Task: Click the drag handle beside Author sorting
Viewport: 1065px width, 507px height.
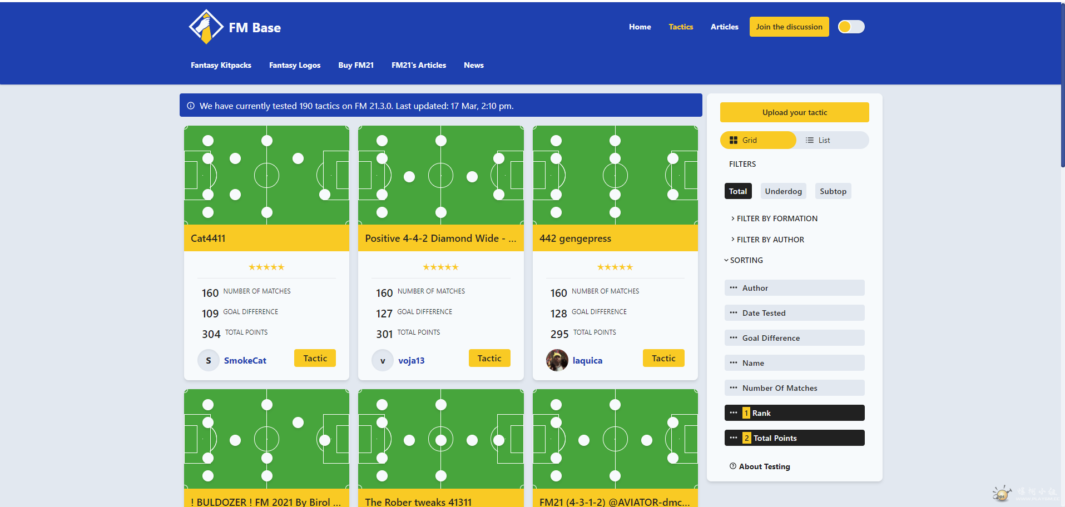Action: pyautogui.click(x=734, y=288)
